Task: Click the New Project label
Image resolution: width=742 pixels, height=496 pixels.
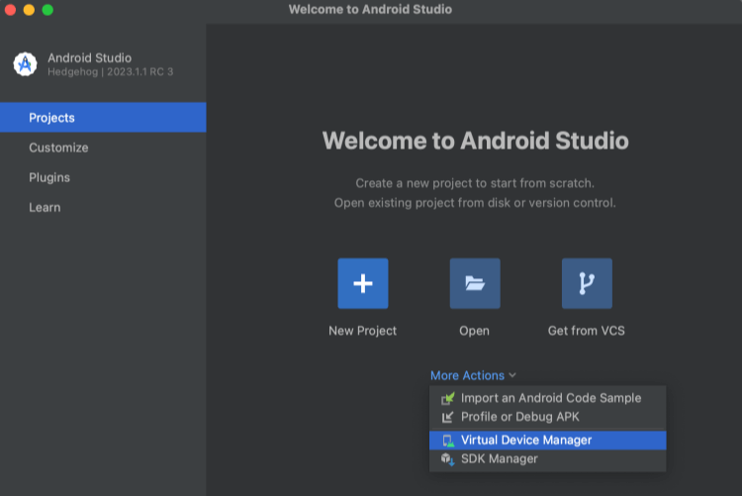Action: (x=362, y=331)
